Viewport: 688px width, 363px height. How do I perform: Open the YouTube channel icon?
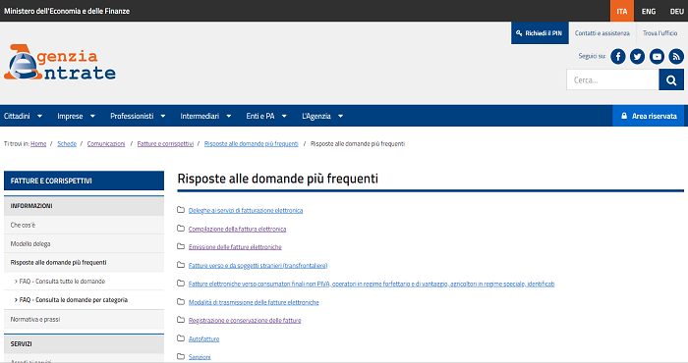pos(657,57)
